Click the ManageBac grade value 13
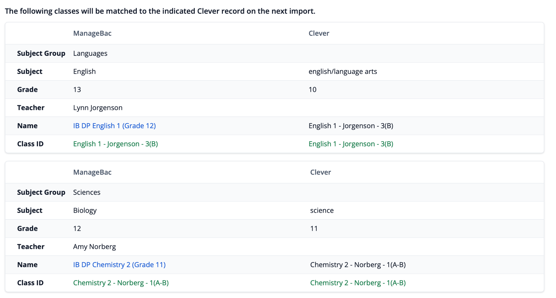The height and width of the screenshot is (298, 556). click(x=77, y=90)
